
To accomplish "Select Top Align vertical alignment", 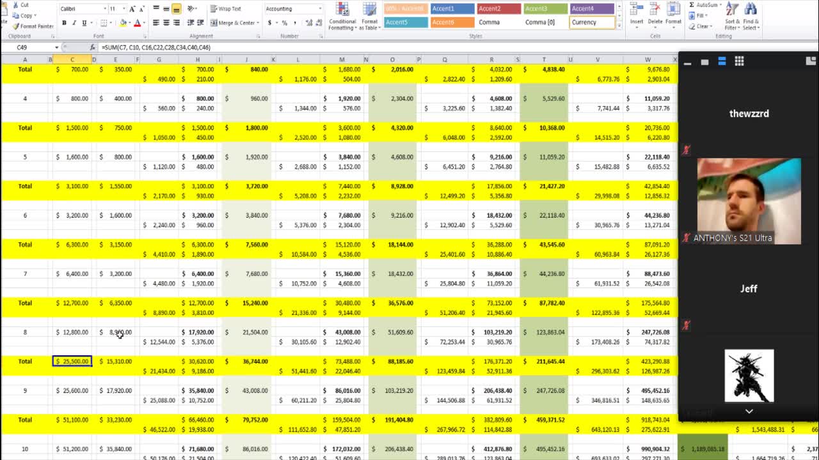I will (156, 9).
